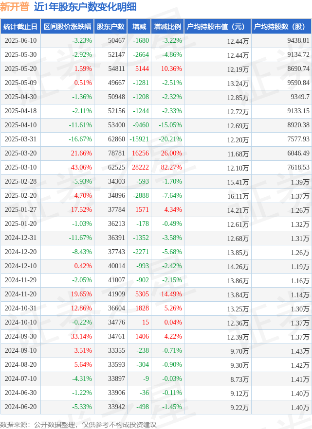This screenshot has height=429, width=312.
Task: Select the 2024-12-31 date cell
Action: coord(20,238)
